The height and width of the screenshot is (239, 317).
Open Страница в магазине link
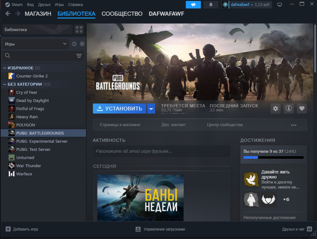tap(120, 125)
